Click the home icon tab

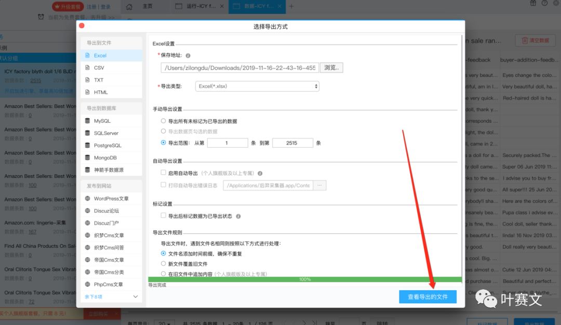click(x=129, y=6)
